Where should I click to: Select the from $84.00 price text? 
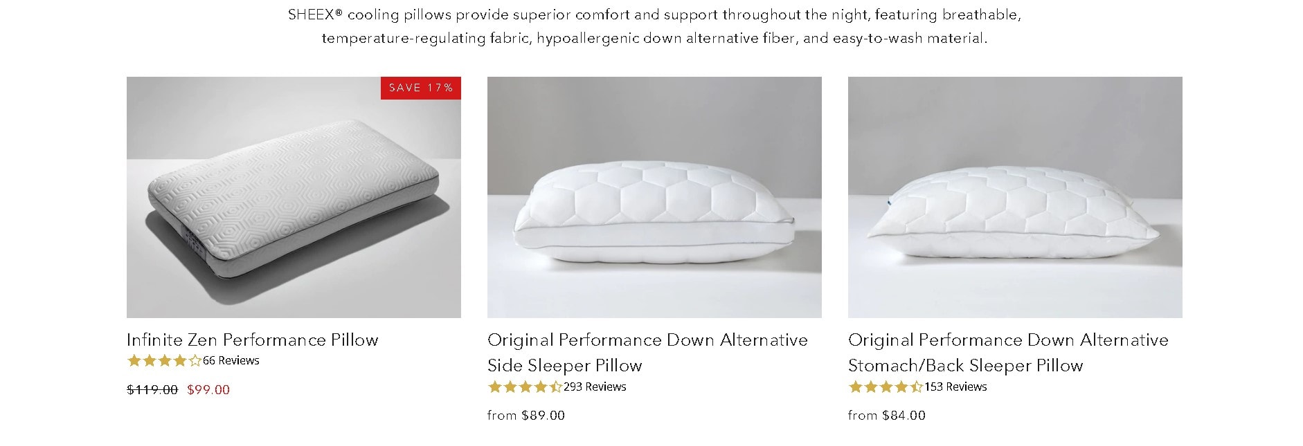(887, 416)
